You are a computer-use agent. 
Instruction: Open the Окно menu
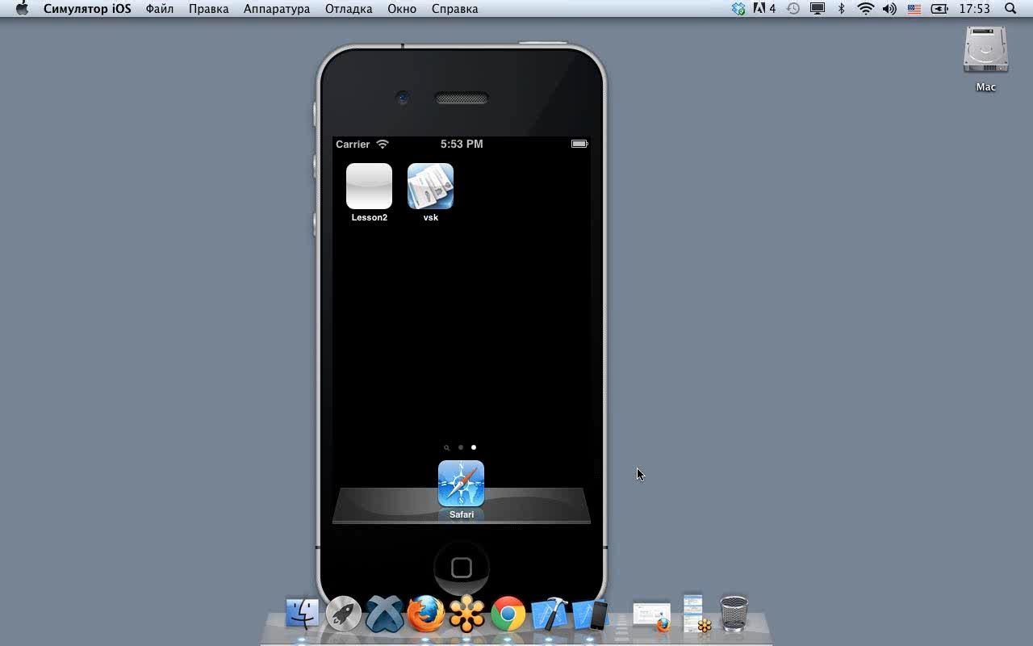pyautogui.click(x=402, y=9)
